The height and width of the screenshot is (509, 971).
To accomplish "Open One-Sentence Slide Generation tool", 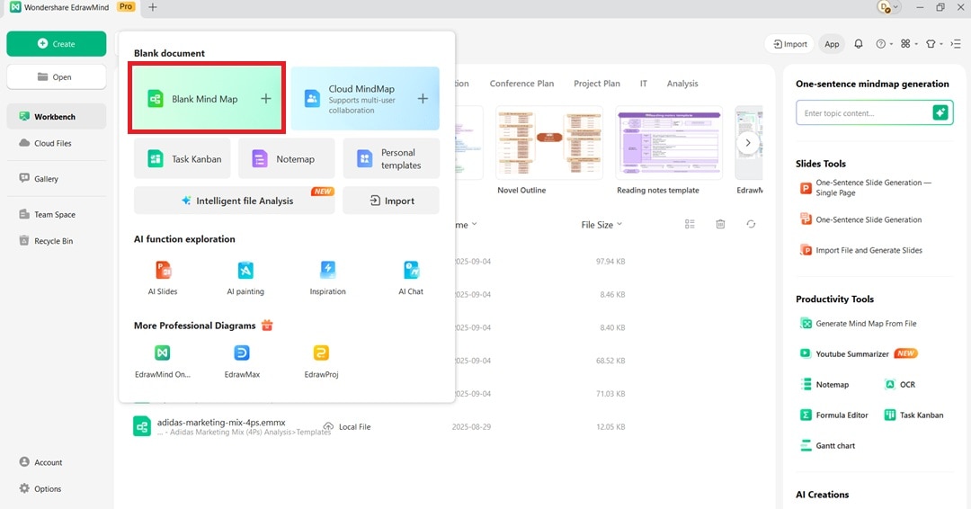I will 860,219.
